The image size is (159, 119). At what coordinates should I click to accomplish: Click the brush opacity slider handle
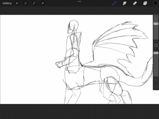pyautogui.click(x=156, y=53)
